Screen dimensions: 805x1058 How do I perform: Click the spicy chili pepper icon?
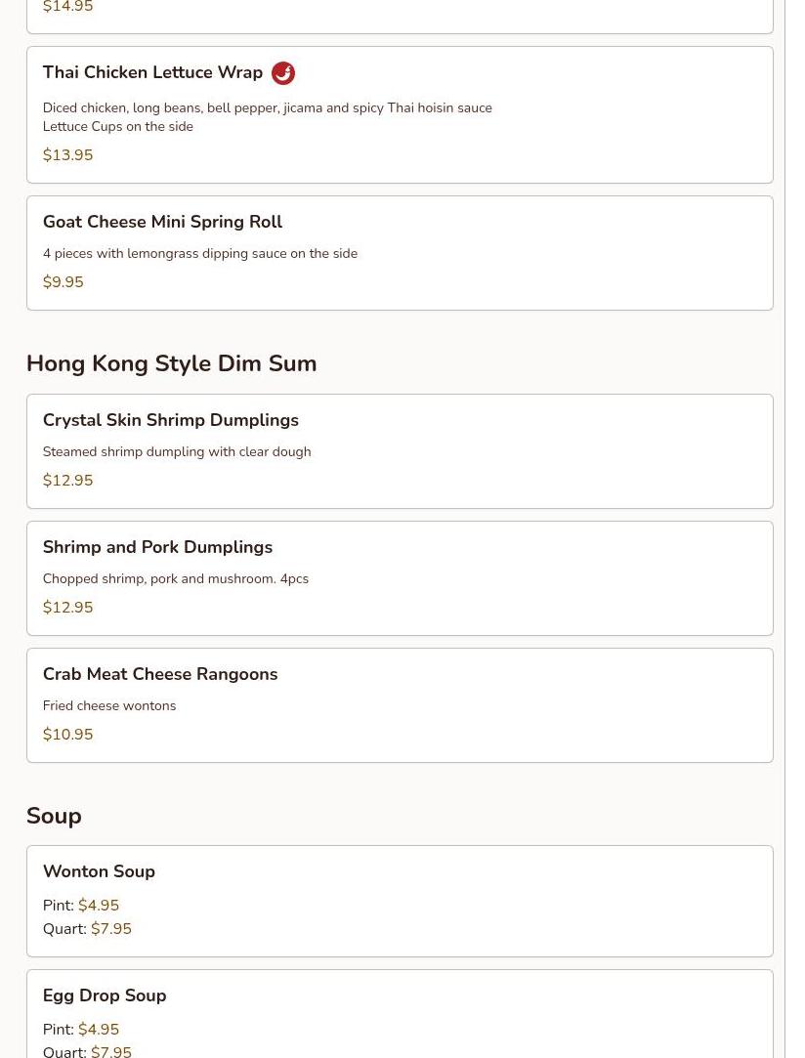tap(283, 73)
